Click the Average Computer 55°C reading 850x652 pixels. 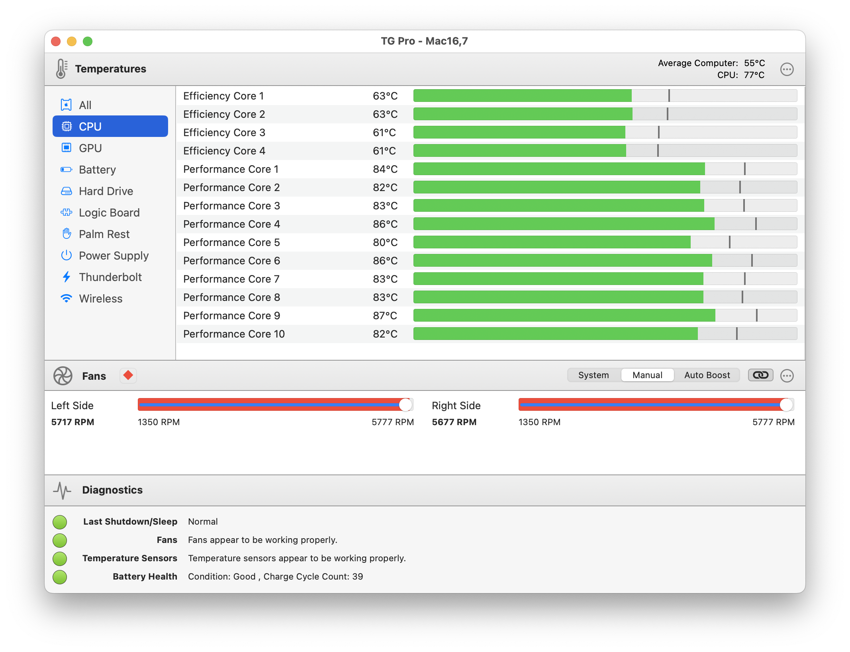(x=711, y=63)
